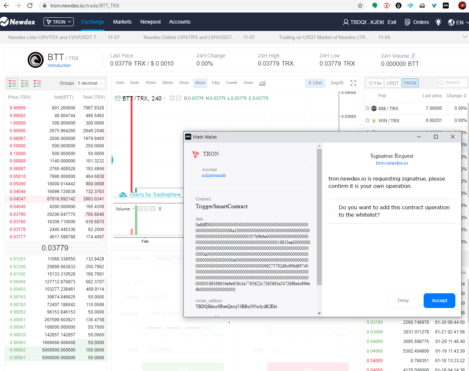Select the 0.01201 buy order row
The height and width of the screenshot is (371, 469).
click(x=56, y=259)
